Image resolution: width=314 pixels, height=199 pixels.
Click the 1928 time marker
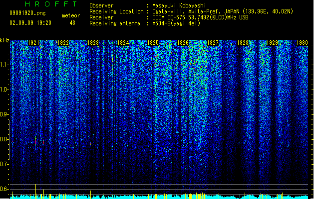[243, 43]
